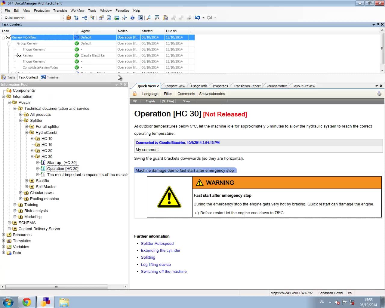385x308 pixels.
Task: Click the Information Pool horizontal scrollbar
Action: click(57, 287)
